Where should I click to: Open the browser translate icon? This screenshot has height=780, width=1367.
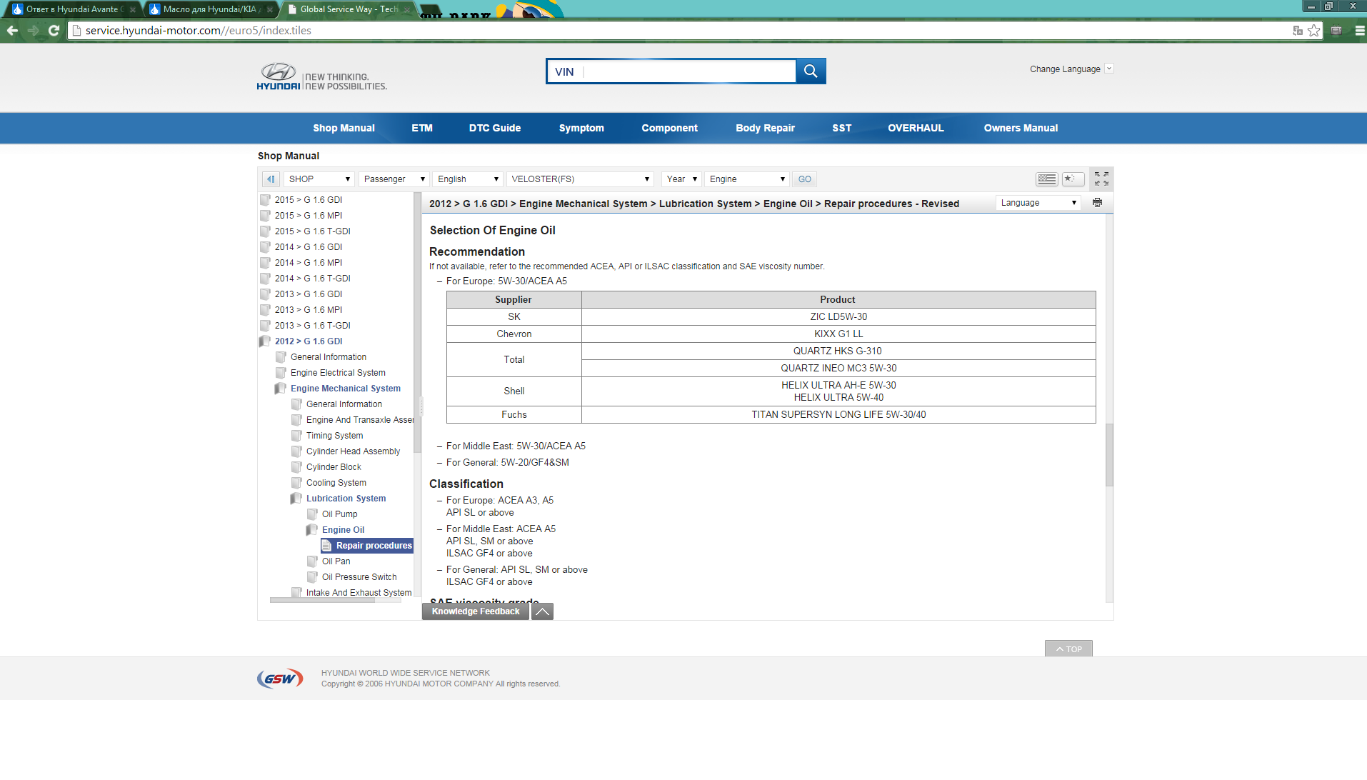pos(1297,30)
